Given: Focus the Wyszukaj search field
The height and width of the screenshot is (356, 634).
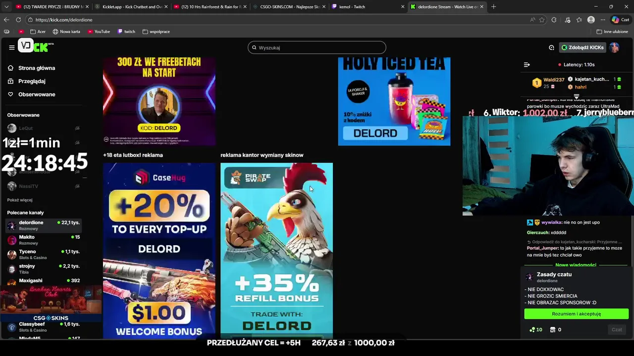Looking at the screenshot, I should pyautogui.click(x=317, y=47).
